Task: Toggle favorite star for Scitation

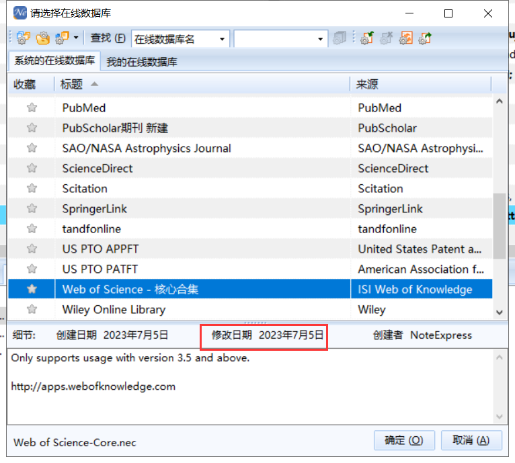Action: (32, 188)
